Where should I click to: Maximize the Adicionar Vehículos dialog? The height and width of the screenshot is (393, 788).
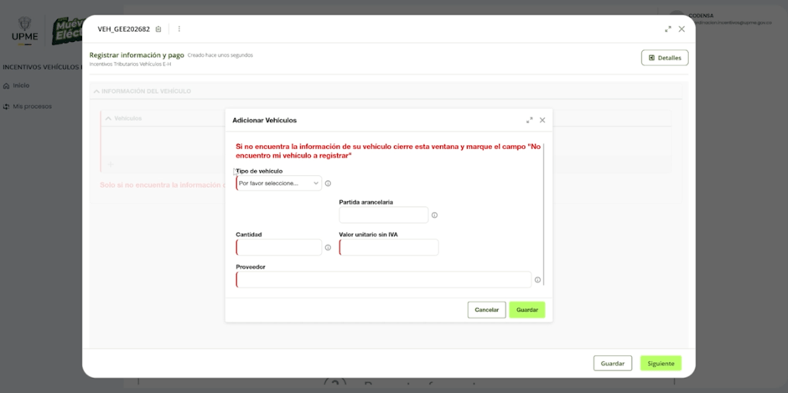pyautogui.click(x=529, y=120)
